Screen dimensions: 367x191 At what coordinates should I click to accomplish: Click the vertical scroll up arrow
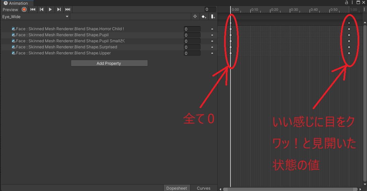[365, 22]
